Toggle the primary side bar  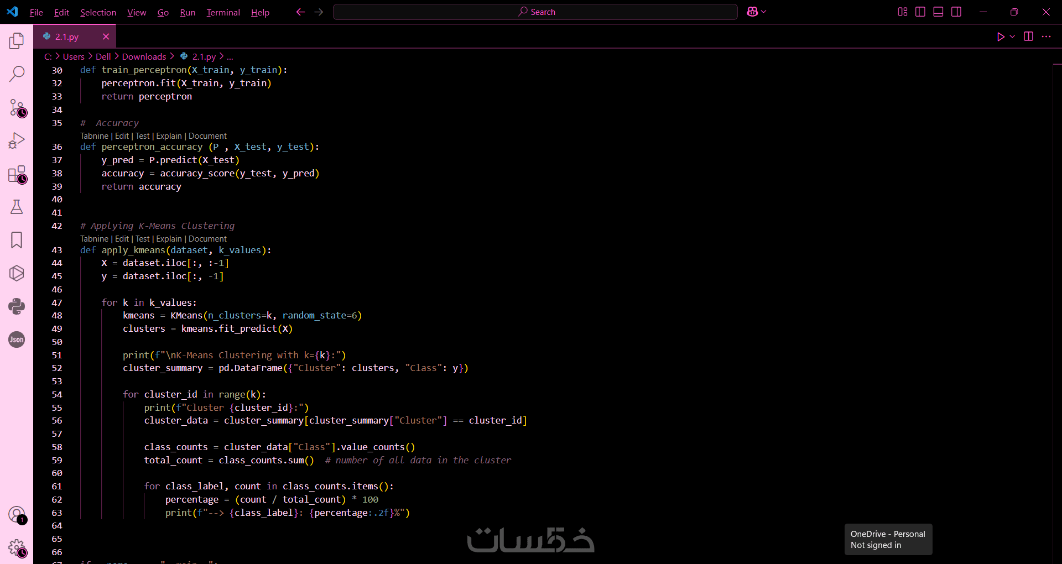[x=920, y=12]
